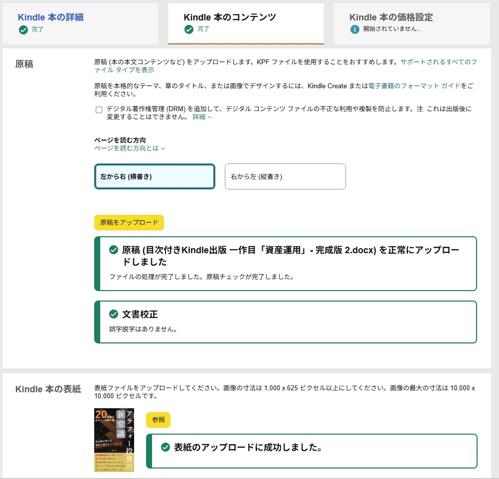Click the check icon in manuscript upload success box

click(114, 250)
